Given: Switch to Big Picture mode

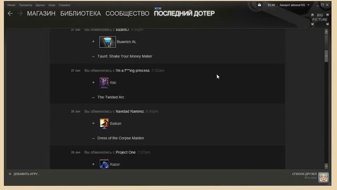Looking at the screenshot, I should (x=320, y=20).
